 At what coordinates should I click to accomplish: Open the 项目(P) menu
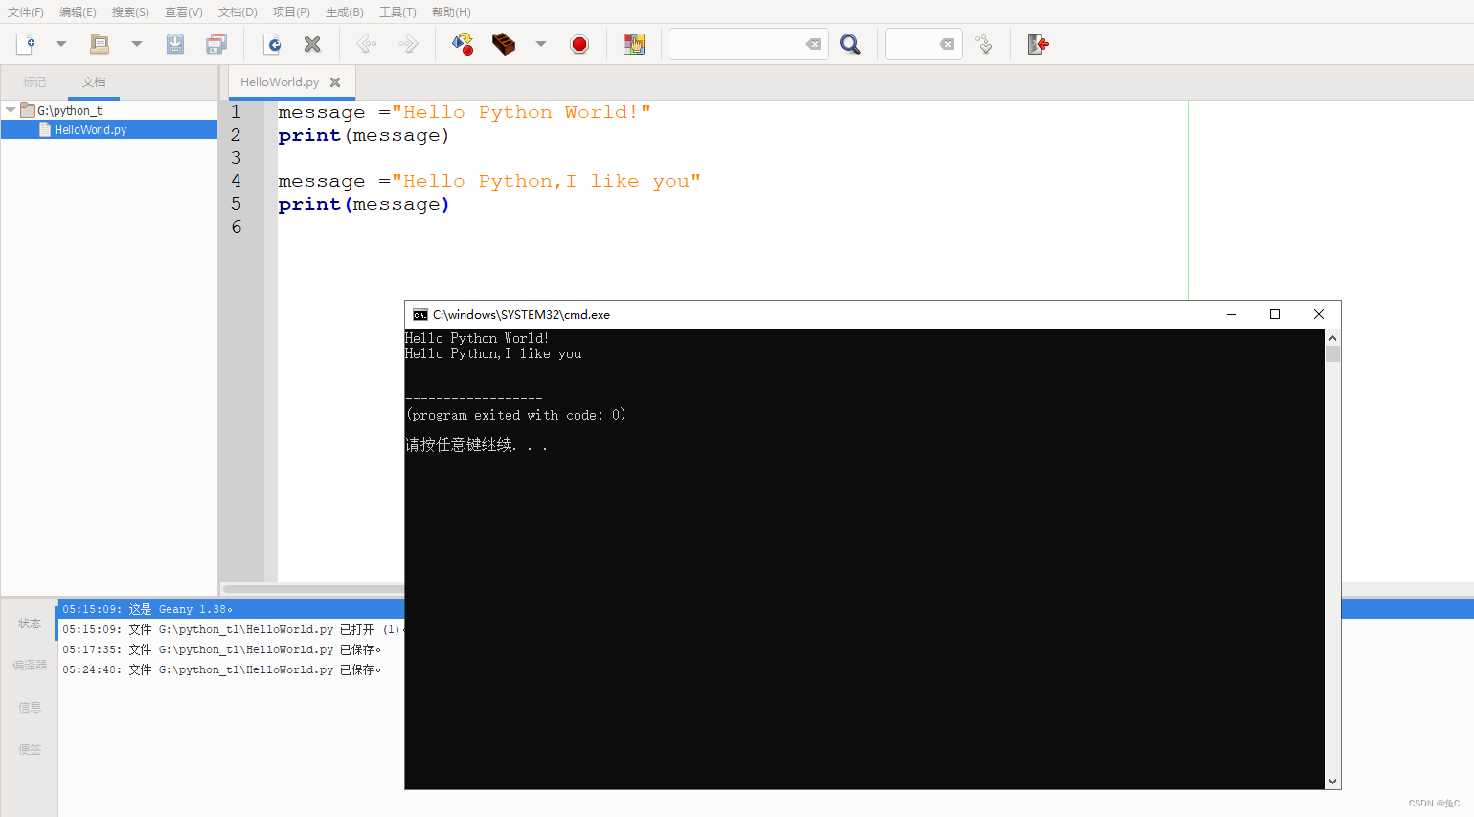point(291,12)
